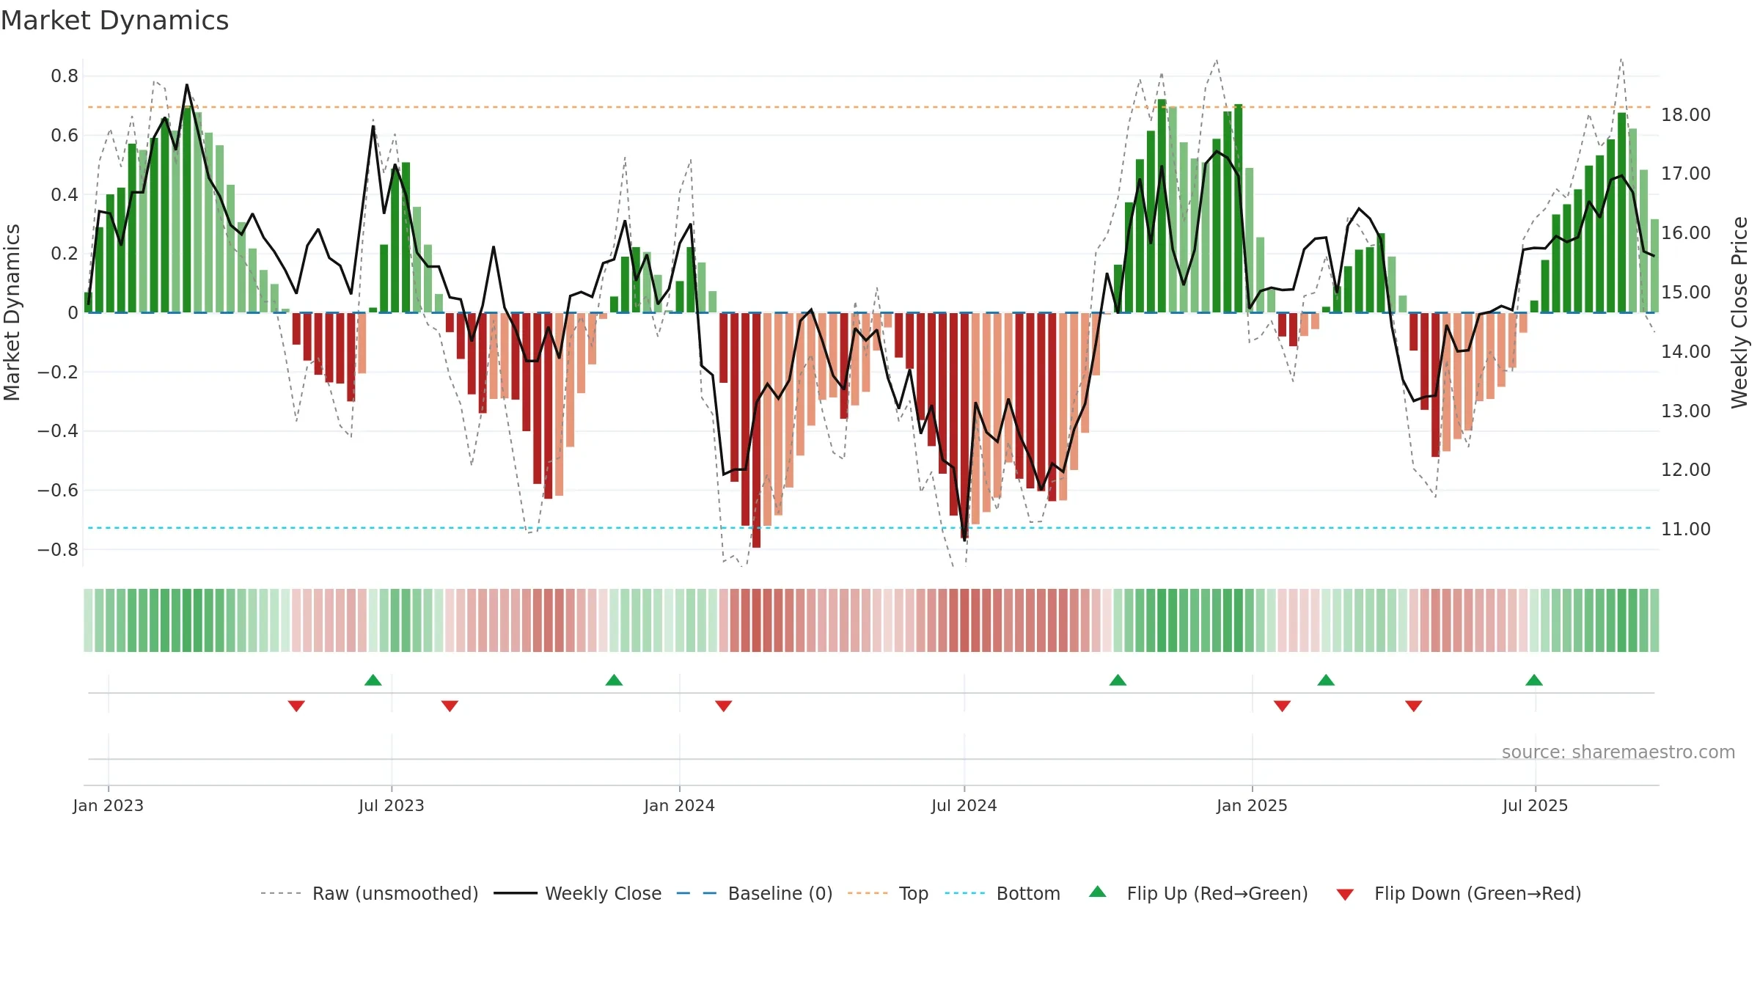Click the green Flip Up legend triangle icon
This screenshot has width=1760, height=990.
(1098, 892)
